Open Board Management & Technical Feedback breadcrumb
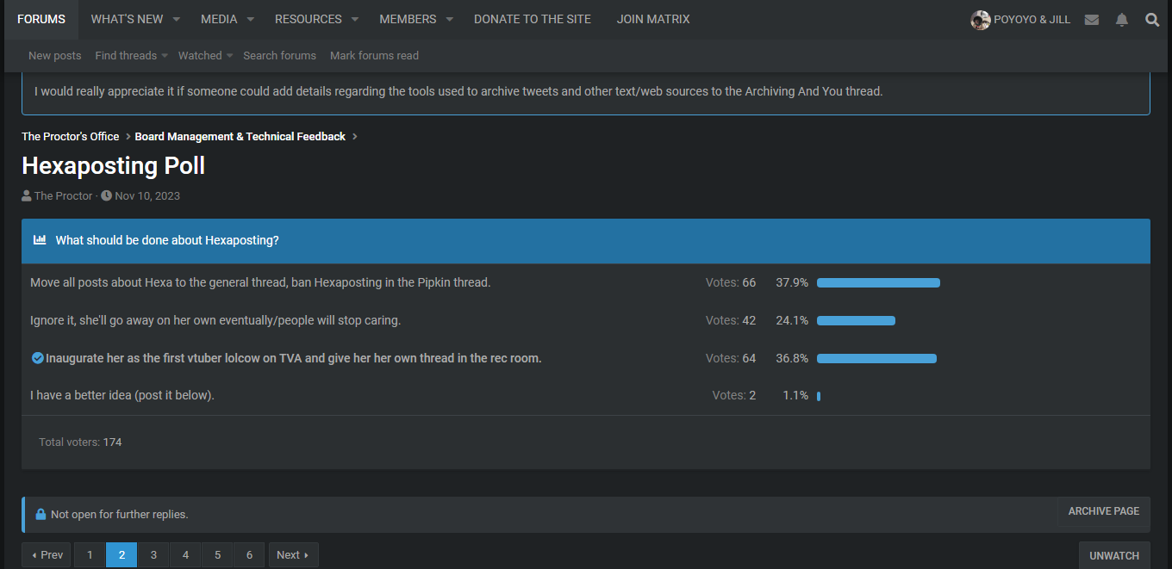1172x569 pixels. pos(240,137)
